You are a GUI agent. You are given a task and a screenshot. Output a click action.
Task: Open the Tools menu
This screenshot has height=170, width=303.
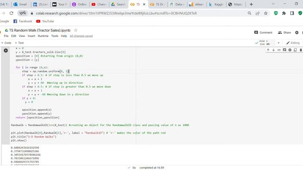(x=55, y=36)
